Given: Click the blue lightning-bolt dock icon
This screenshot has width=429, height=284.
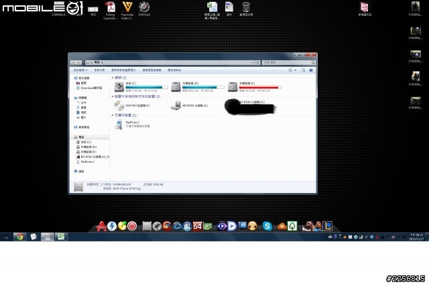Looking at the screenshot, I should (x=112, y=226).
